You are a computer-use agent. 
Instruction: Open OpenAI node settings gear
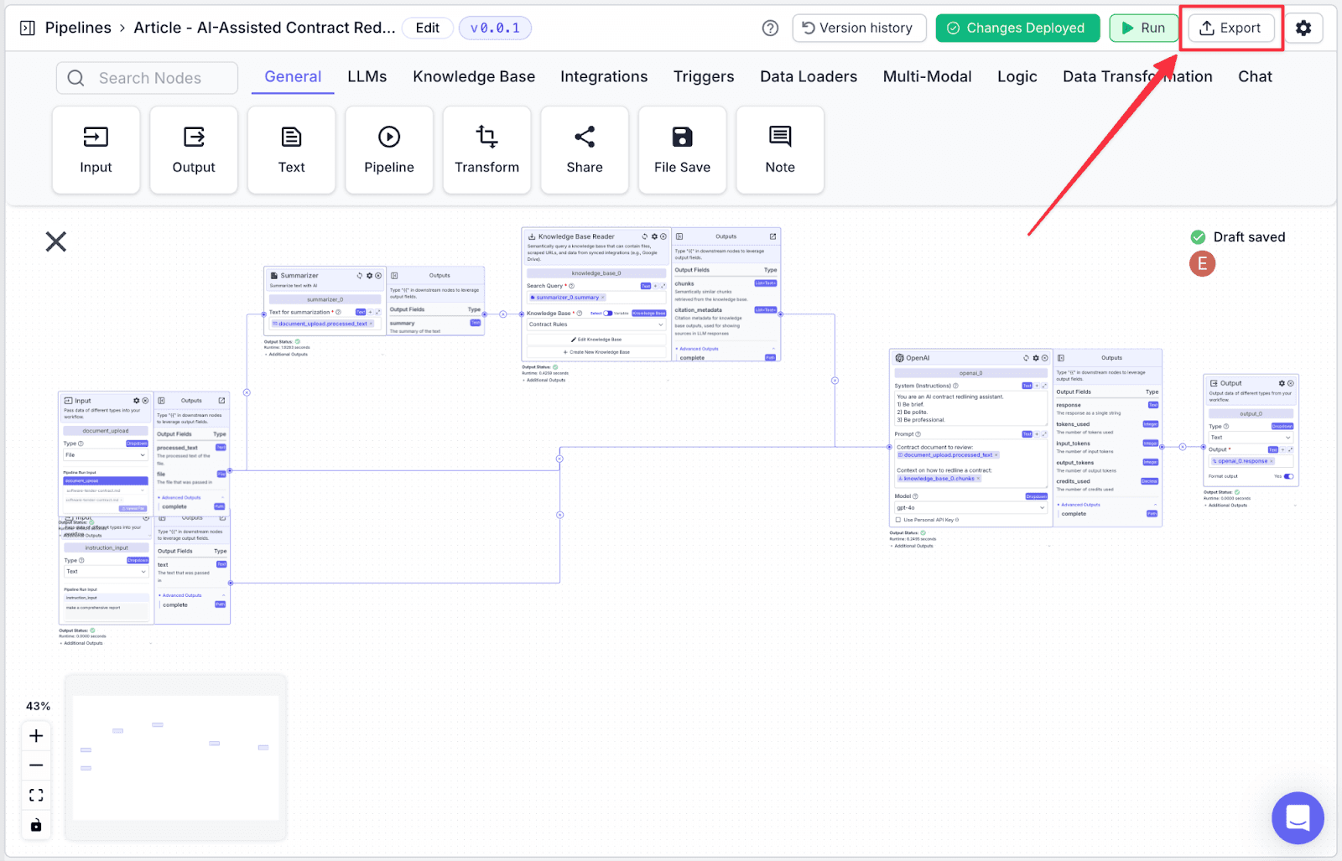tap(1036, 358)
